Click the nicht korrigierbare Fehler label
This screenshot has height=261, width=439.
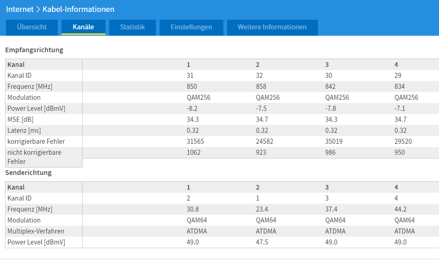click(34, 157)
